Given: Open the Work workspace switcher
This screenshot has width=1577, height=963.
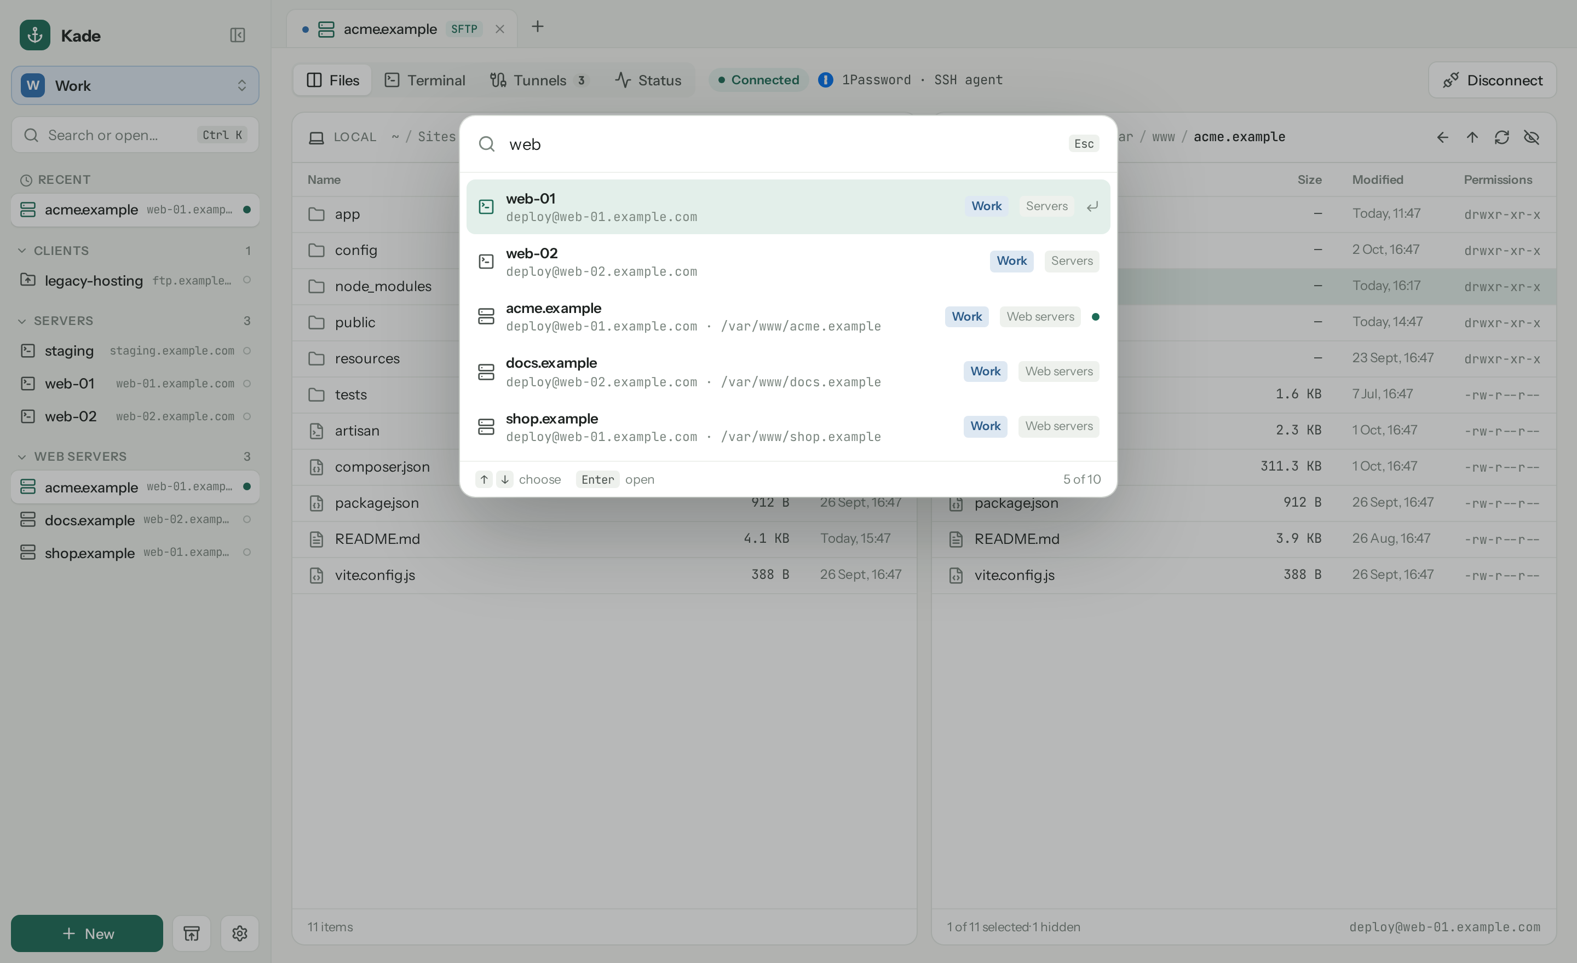Looking at the screenshot, I should pyautogui.click(x=135, y=85).
